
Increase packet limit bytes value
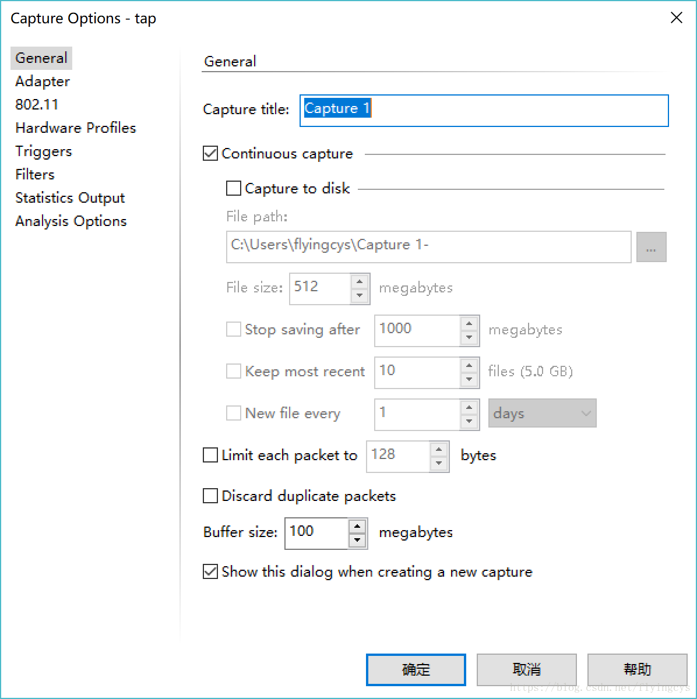[439, 449]
